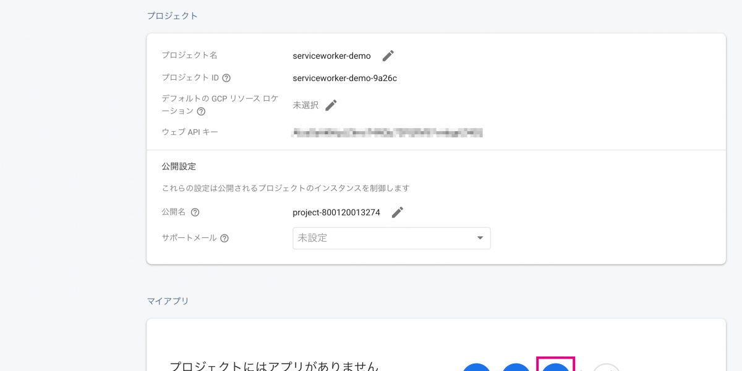Image resolution: width=742 pixels, height=371 pixels.
Task: Select the project ID serviceworker-demo-9a26c text
Action: (x=344, y=78)
